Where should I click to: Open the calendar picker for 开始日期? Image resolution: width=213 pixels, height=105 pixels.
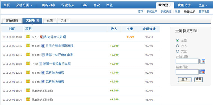tap(202, 61)
